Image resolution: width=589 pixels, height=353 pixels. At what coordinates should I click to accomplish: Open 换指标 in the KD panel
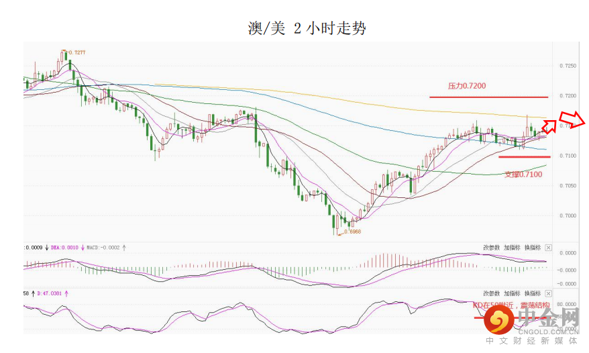(533, 294)
